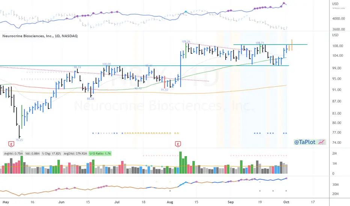
Task: Click the earnings E marker near August
Action: tap(178, 144)
